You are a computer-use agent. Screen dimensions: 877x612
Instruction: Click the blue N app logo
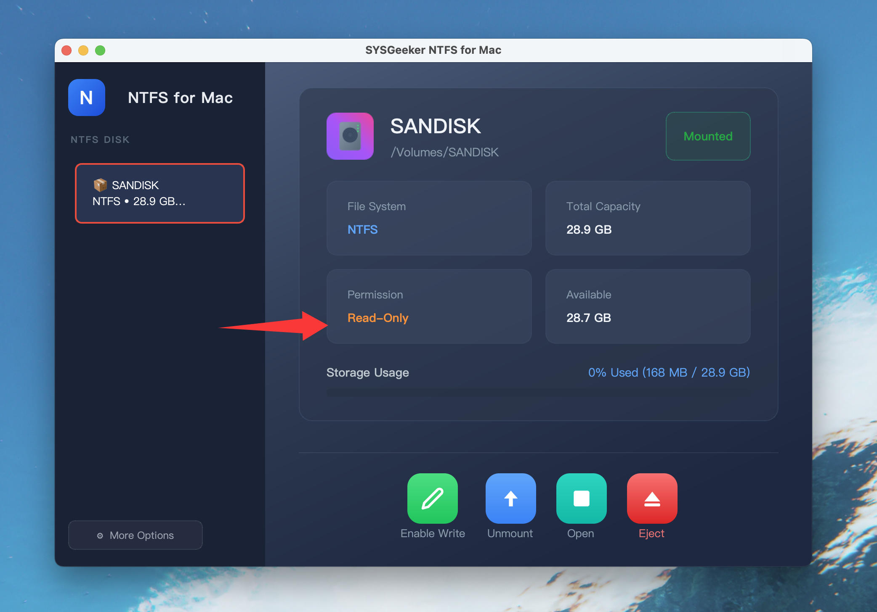point(87,98)
